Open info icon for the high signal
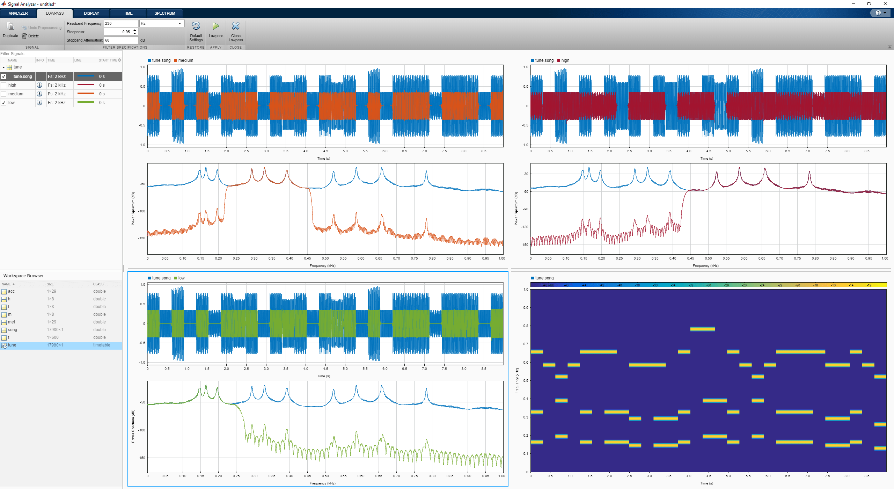 click(x=39, y=85)
